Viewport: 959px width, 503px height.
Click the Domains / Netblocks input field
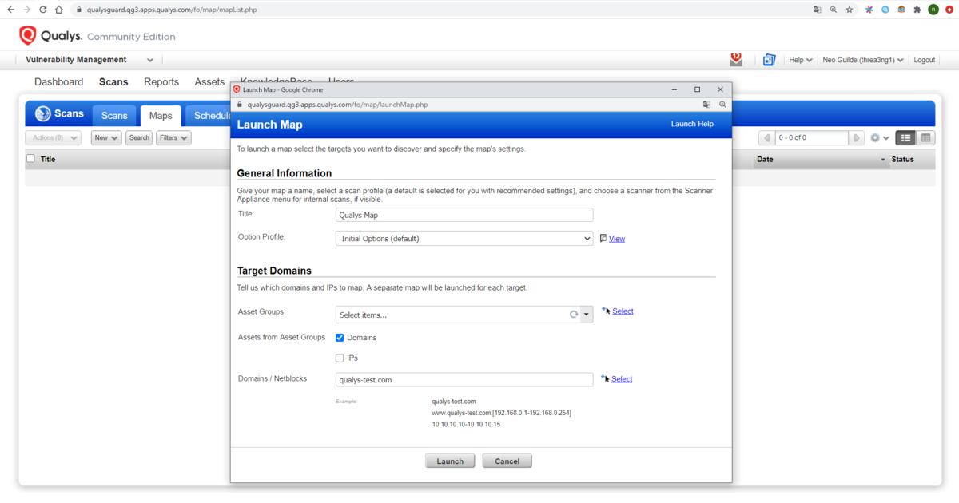464,380
